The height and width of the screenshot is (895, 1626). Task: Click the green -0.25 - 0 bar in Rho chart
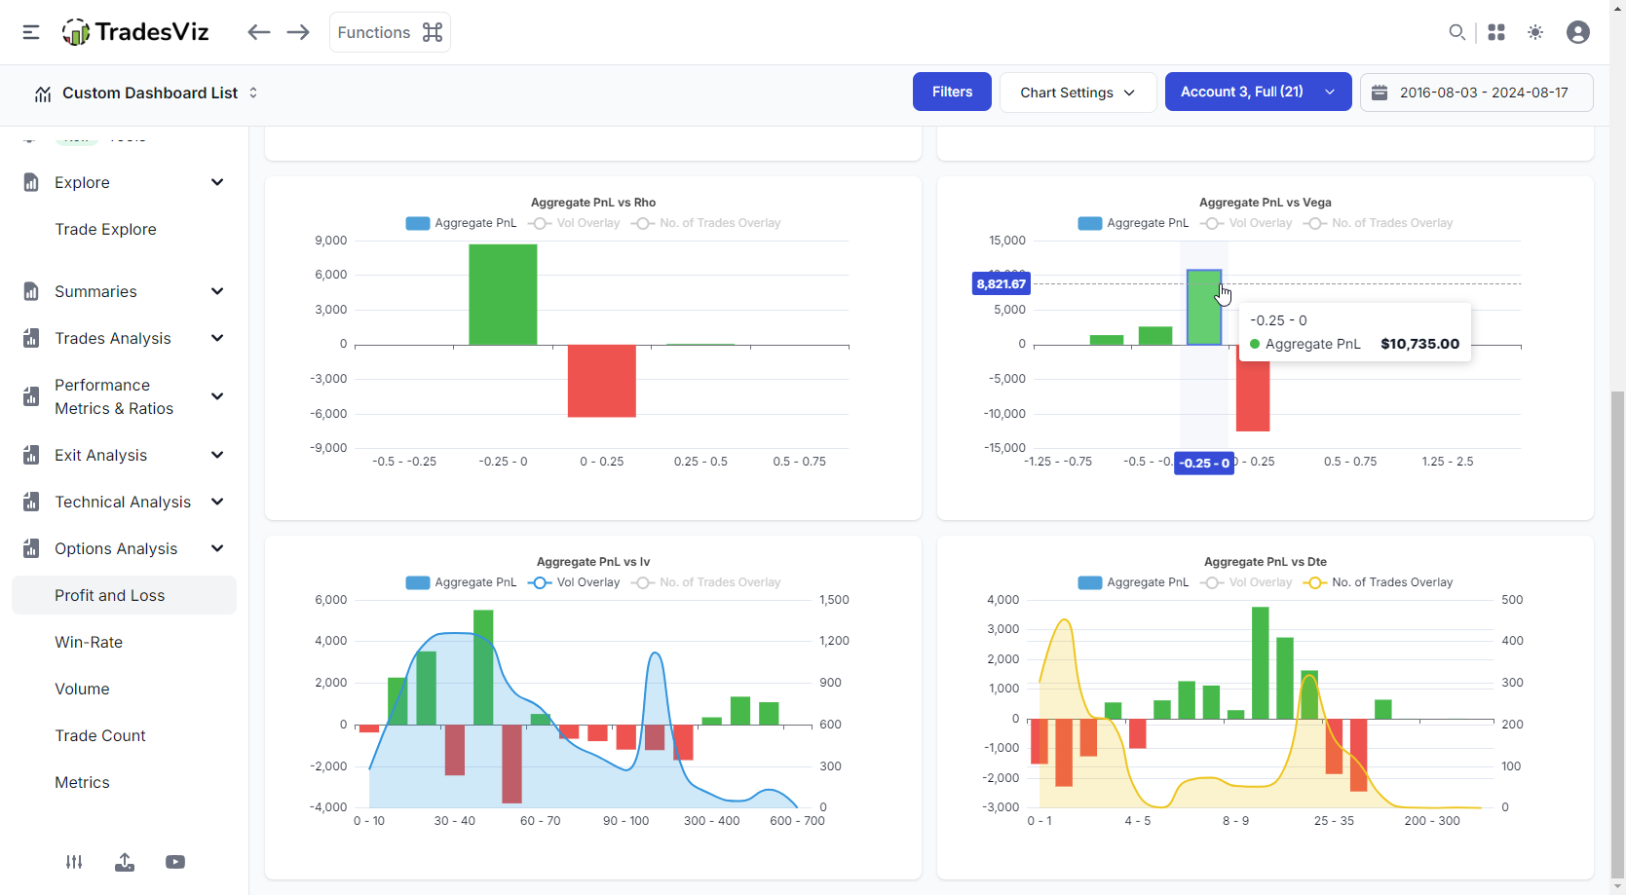click(x=503, y=294)
